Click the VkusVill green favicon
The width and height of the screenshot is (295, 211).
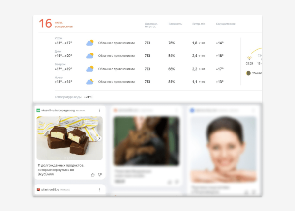pyautogui.click(x=38, y=110)
